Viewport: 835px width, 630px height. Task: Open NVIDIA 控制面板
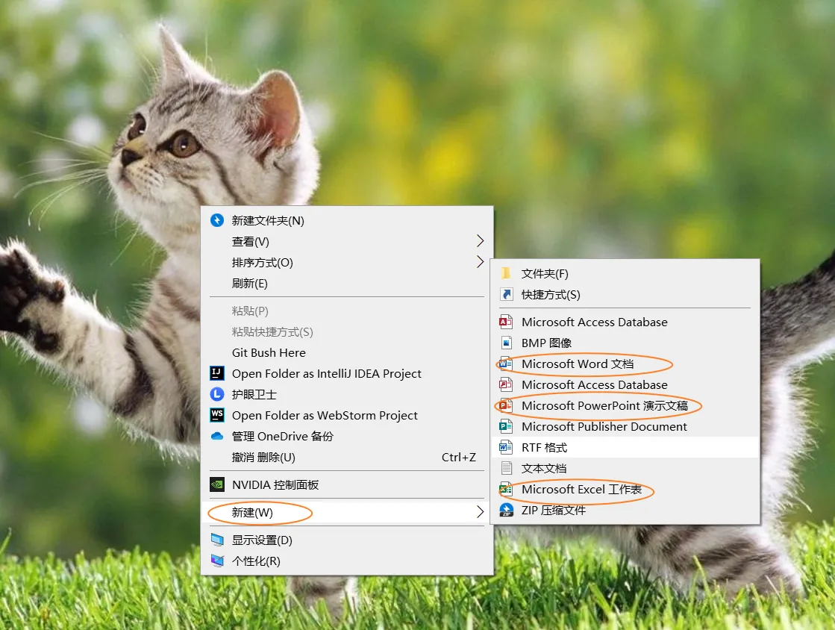pyautogui.click(x=347, y=484)
